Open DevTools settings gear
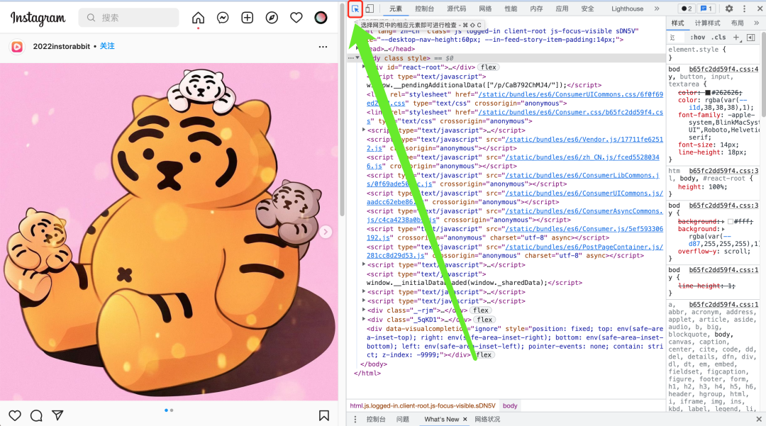 [x=729, y=9]
